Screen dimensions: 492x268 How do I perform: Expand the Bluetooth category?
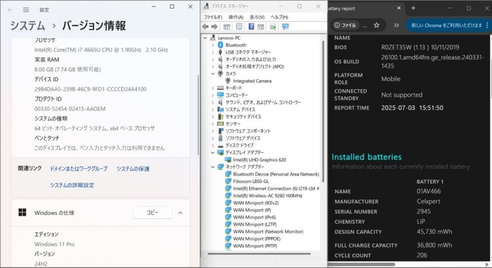[213, 45]
